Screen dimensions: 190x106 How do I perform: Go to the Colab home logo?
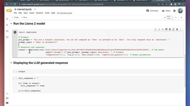coord(9,11)
